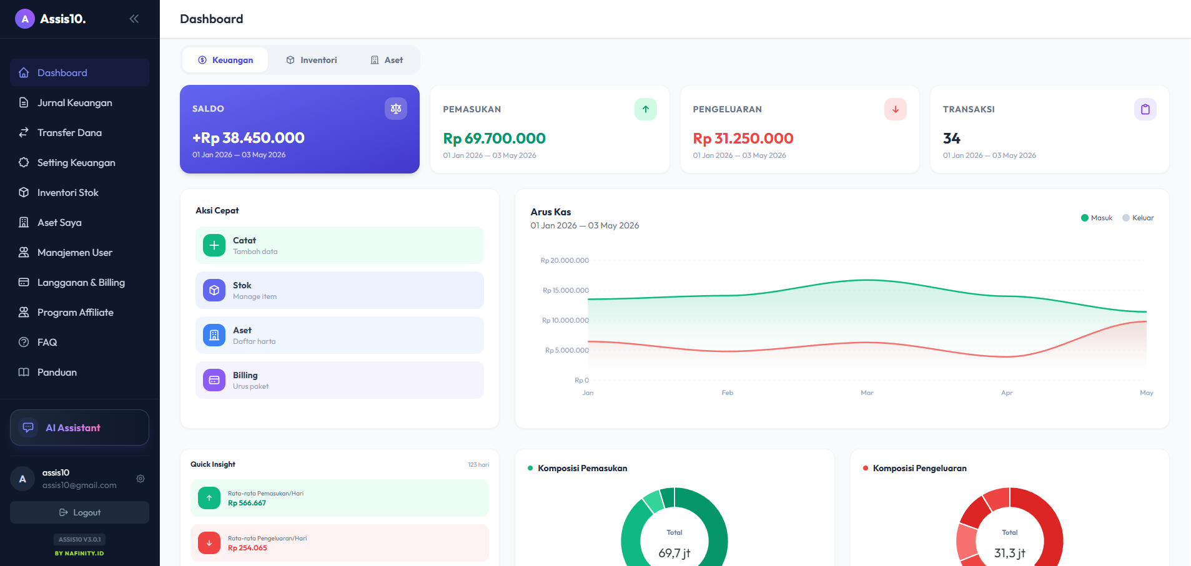Click the Setting Keuangan gear icon
This screenshot has height=566, width=1191.
[24, 163]
